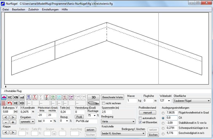
Task: Show the green ca lift distribution curve
Action: [x=53, y=97]
